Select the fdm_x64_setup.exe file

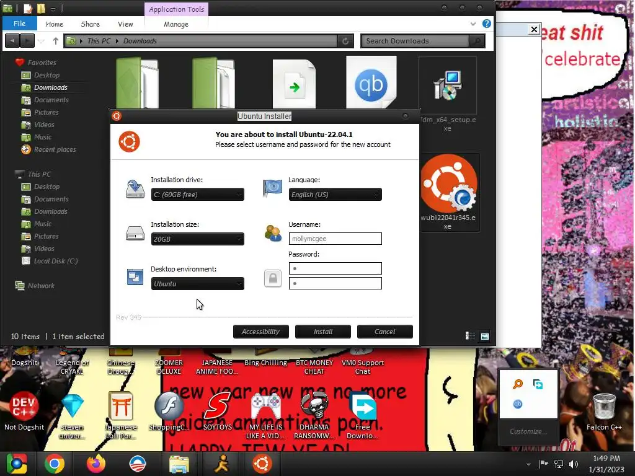pyautogui.click(x=447, y=95)
